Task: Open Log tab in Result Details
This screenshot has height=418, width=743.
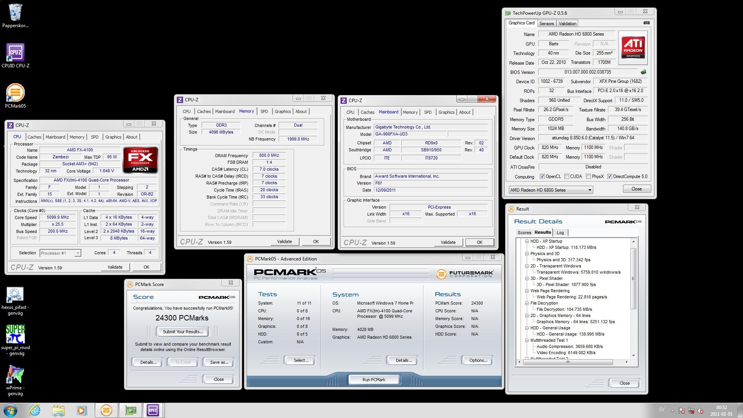Action: click(560, 233)
